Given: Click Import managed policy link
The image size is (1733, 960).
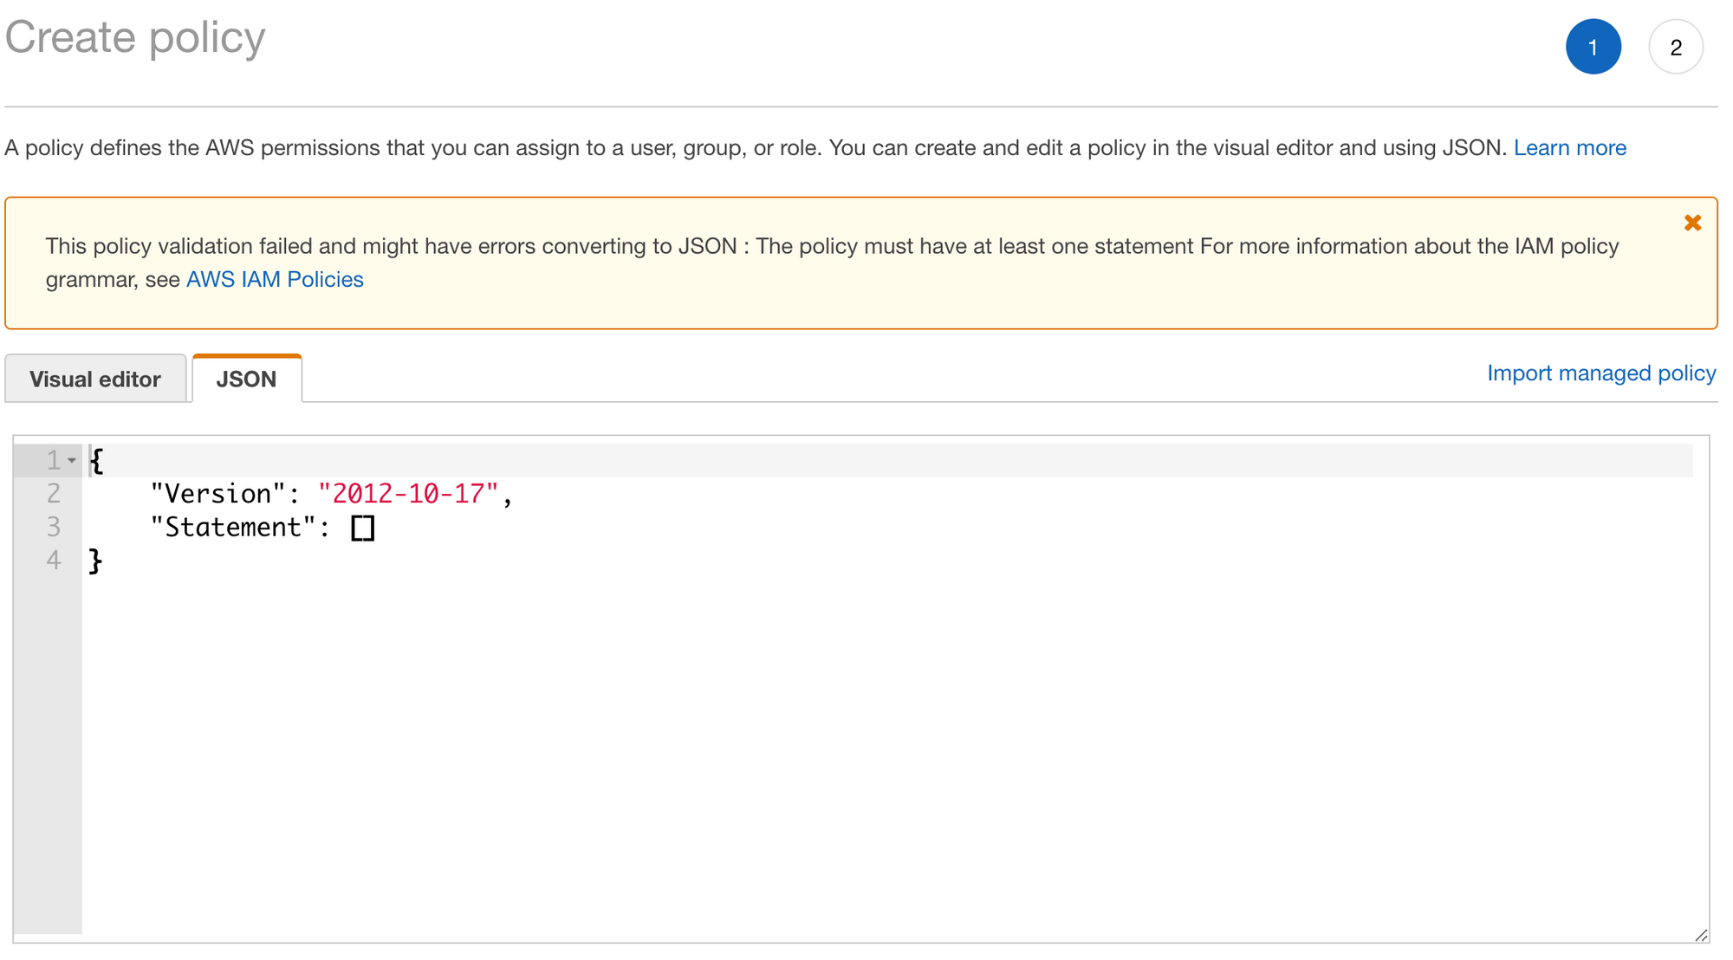Looking at the screenshot, I should click(1600, 373).
